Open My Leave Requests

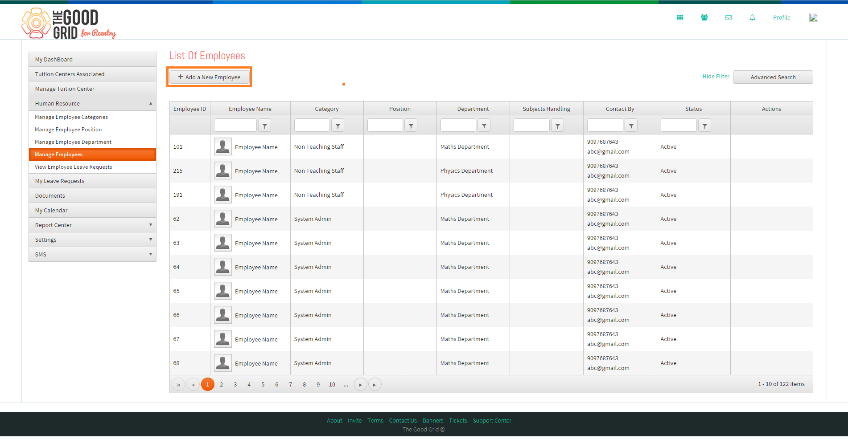click(x=92, y=181)
